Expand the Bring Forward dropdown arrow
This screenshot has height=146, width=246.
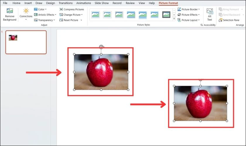tap(242, 9)
